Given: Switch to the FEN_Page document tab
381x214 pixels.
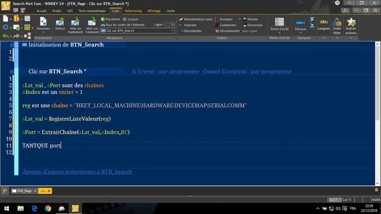Looking at the screenshot, I should tap(24, 191).
